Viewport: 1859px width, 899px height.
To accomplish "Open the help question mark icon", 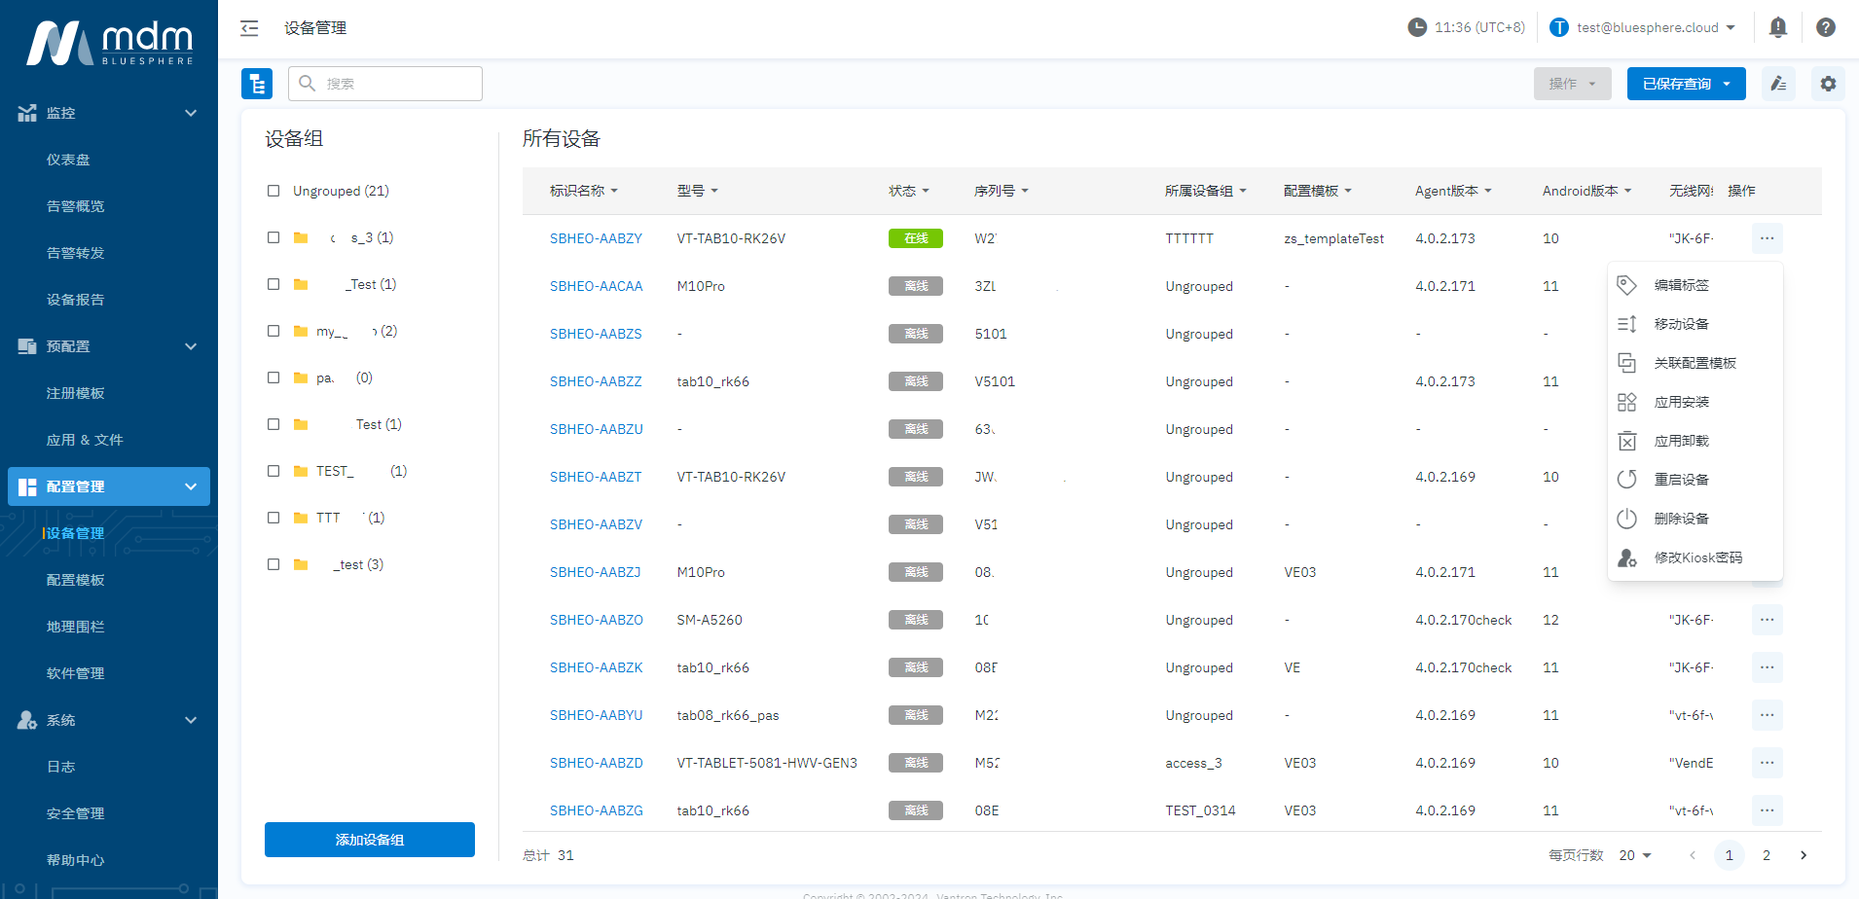I will 1825,27.
